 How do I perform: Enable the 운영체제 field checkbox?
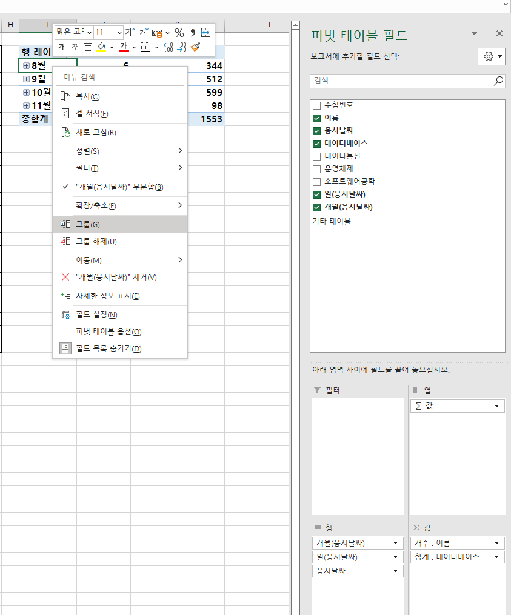pyautogui.click(x=316, y=169)
